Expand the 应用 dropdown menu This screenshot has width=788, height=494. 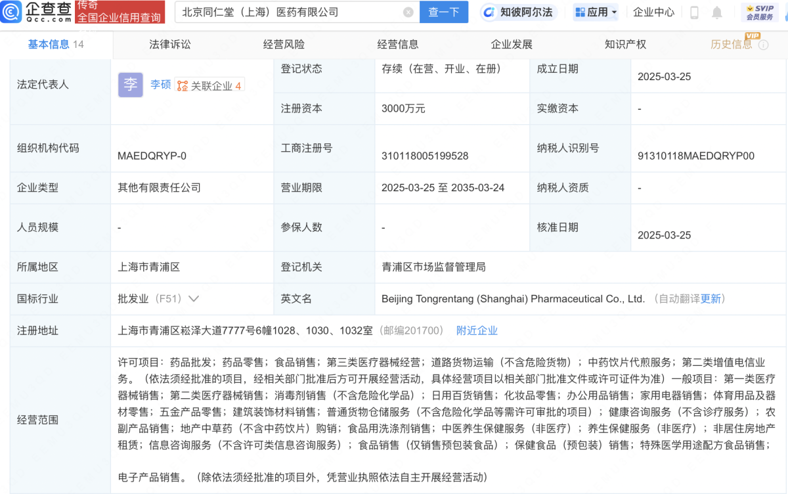point(596,12)
